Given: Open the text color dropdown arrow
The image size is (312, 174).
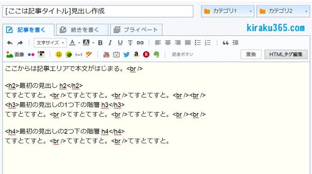Looking at the screenshot, I should (79, 43).
